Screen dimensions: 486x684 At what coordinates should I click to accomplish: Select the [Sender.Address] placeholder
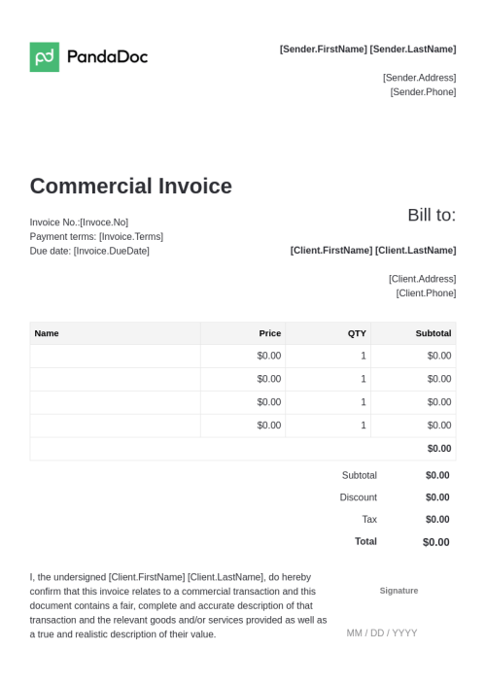[x=419, y=78]
